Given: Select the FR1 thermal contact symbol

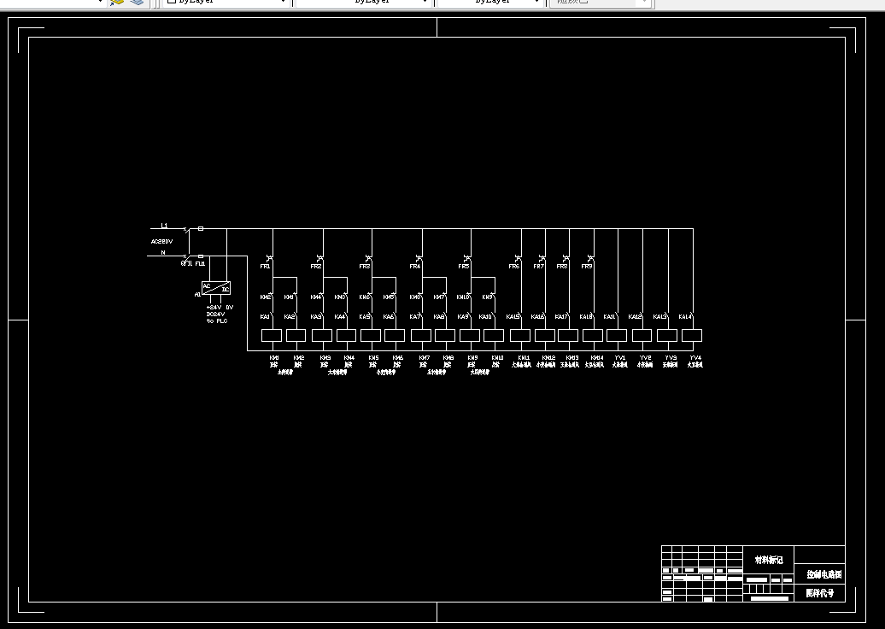Looking at the screenshot, I should coord(271,258).
